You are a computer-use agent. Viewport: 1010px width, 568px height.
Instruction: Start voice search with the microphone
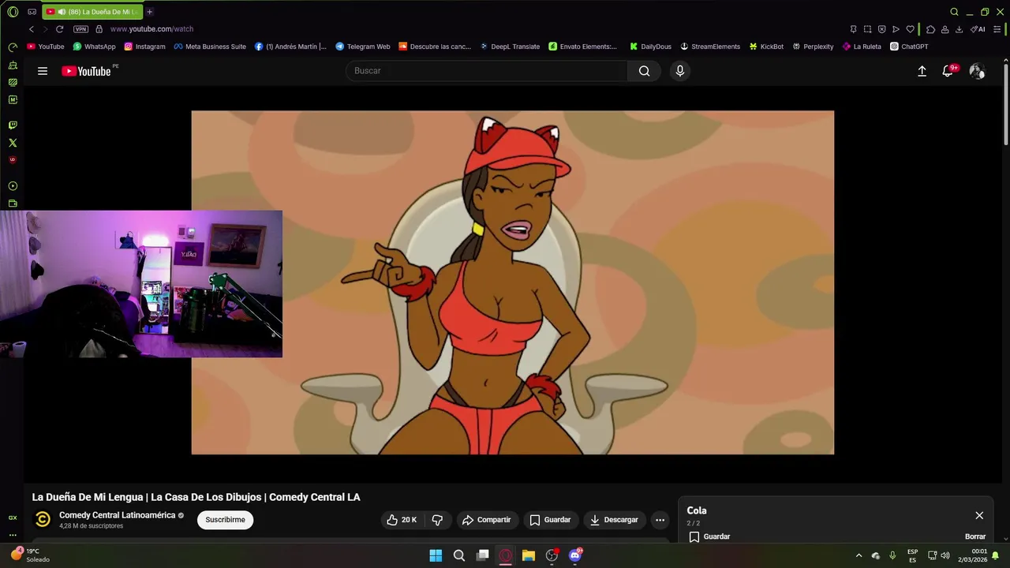pos(680,71)
